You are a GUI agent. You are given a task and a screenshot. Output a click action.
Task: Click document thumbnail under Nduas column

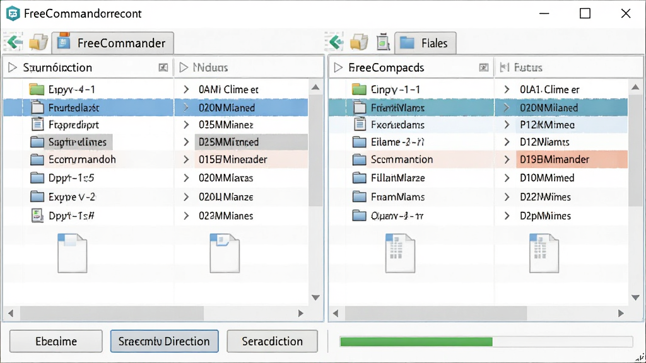[225, 253]
